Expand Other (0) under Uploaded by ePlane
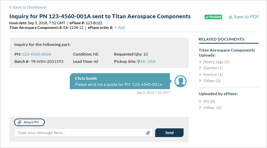Screen dimensions: 267x148 coord(210,108)
